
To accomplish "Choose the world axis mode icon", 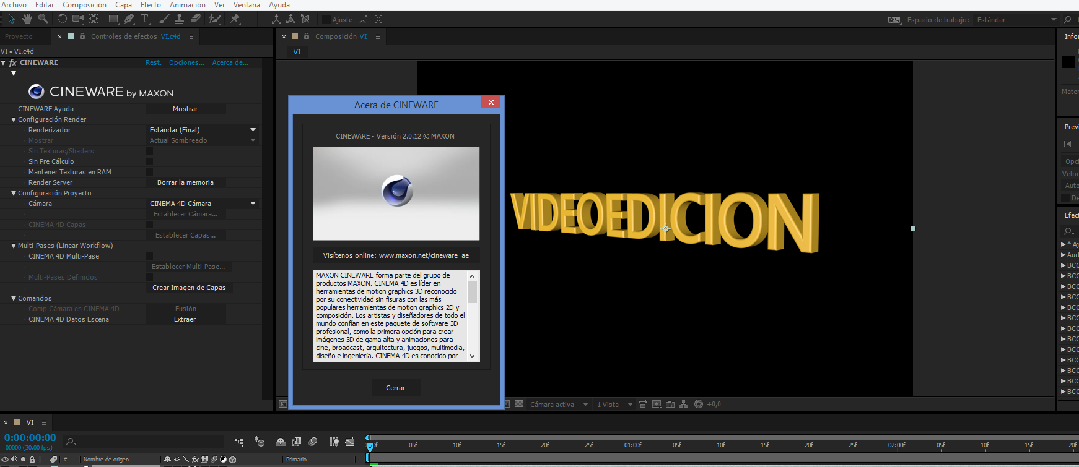I will click(290, 19).
